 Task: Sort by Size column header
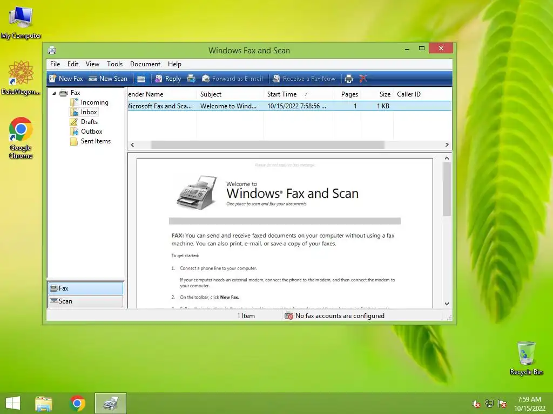coord(377,94)
